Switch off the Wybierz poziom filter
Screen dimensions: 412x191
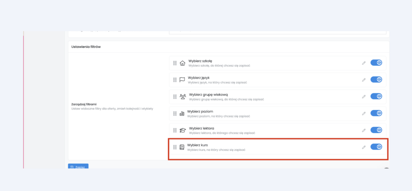376,113
